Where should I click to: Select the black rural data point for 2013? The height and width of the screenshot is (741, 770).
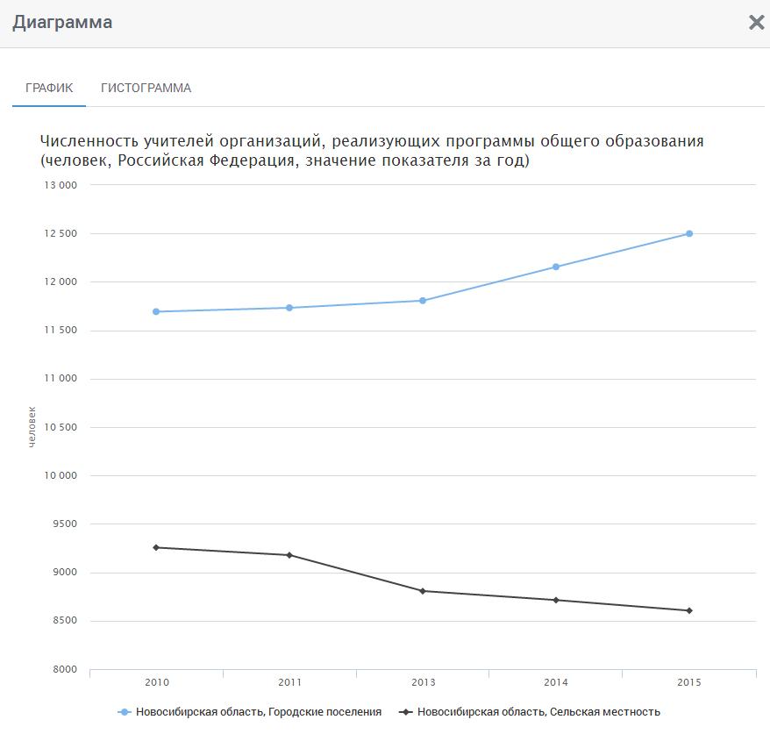(x=423, y=591)
